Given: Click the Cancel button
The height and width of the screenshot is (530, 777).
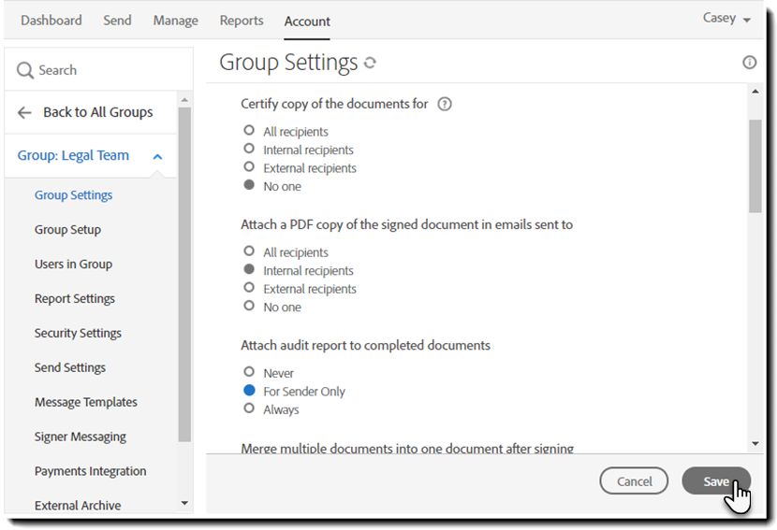Looking at the screenshot, I should (634, 481).
